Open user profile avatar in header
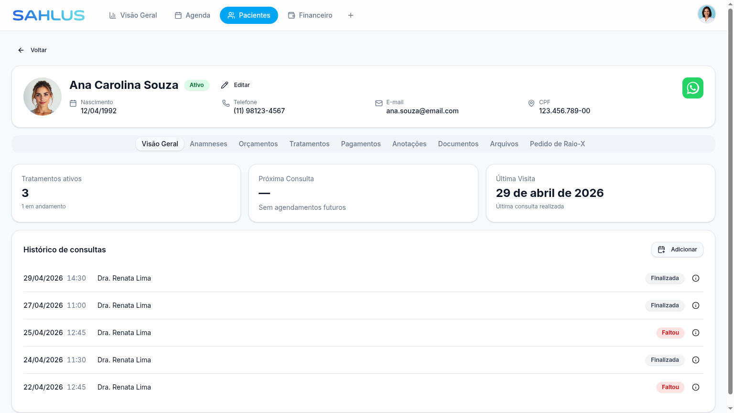Image resolution: width=734 pixels, height=413 pixels. [x=706, y=14]
